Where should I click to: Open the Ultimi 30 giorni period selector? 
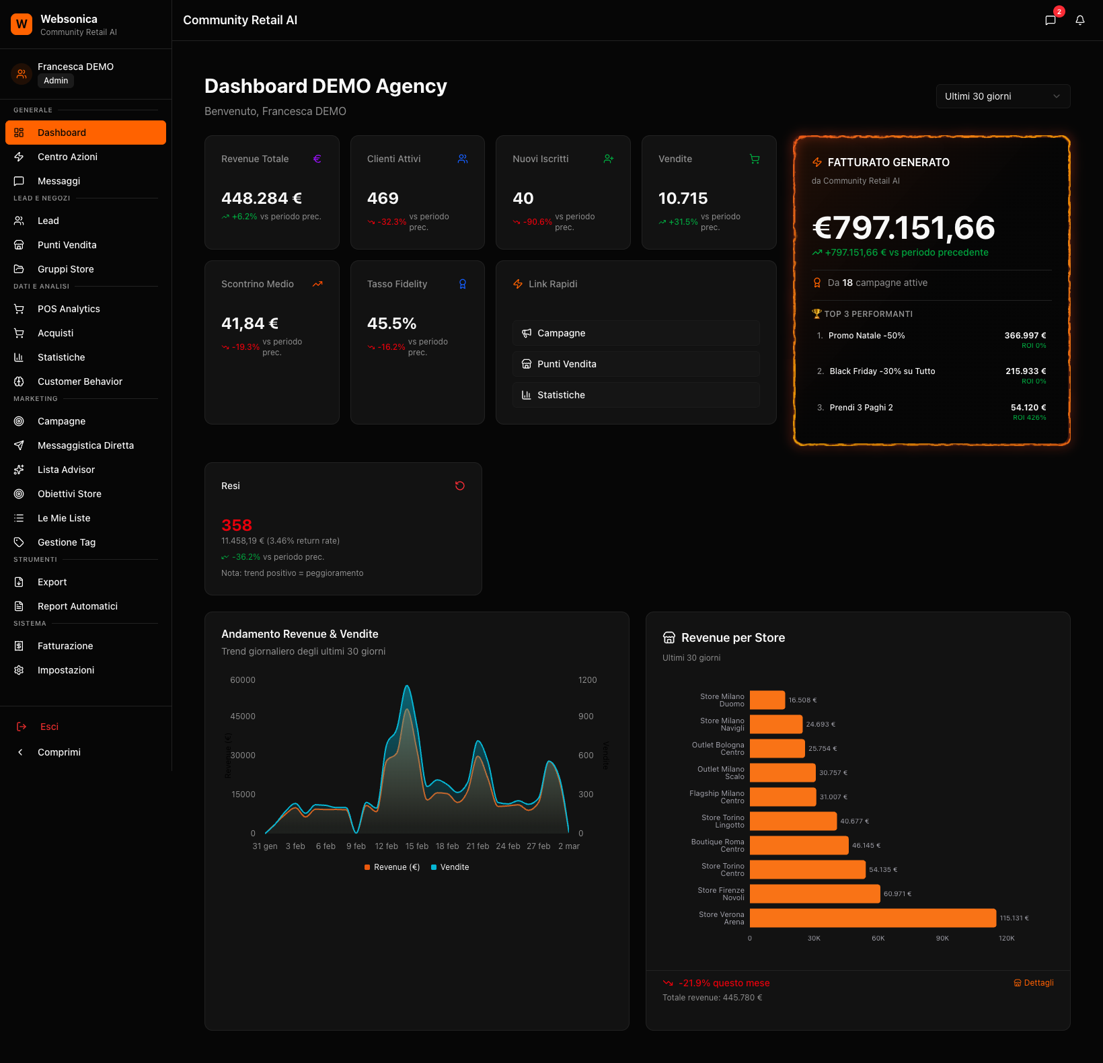(1003, 96)
